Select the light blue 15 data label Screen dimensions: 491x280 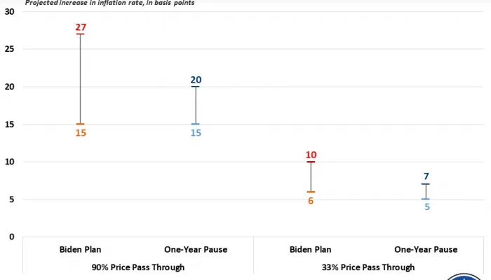coord(196,132)
